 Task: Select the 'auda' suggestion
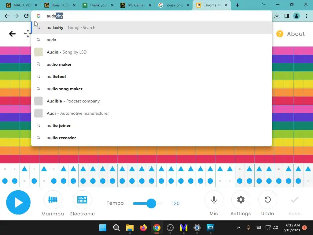click(152, 40)
